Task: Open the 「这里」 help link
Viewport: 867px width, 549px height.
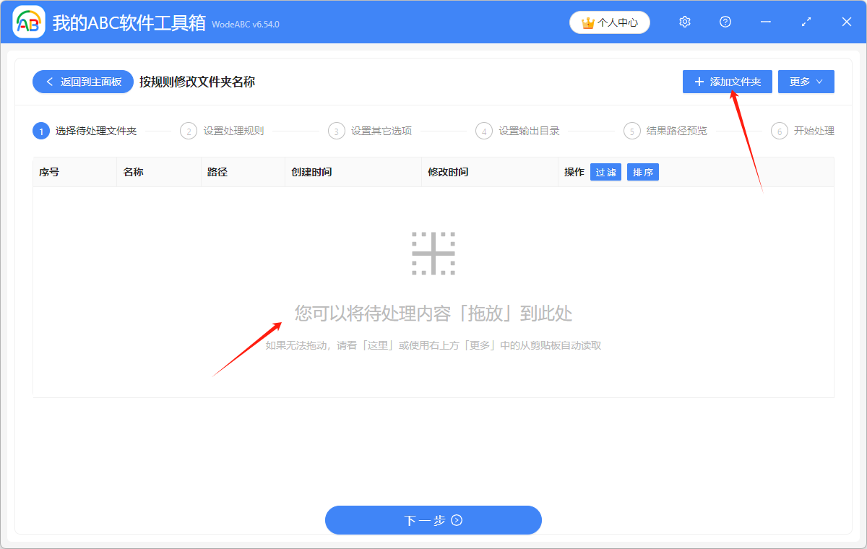Action: pyautogui.click(x=376, y=345)
